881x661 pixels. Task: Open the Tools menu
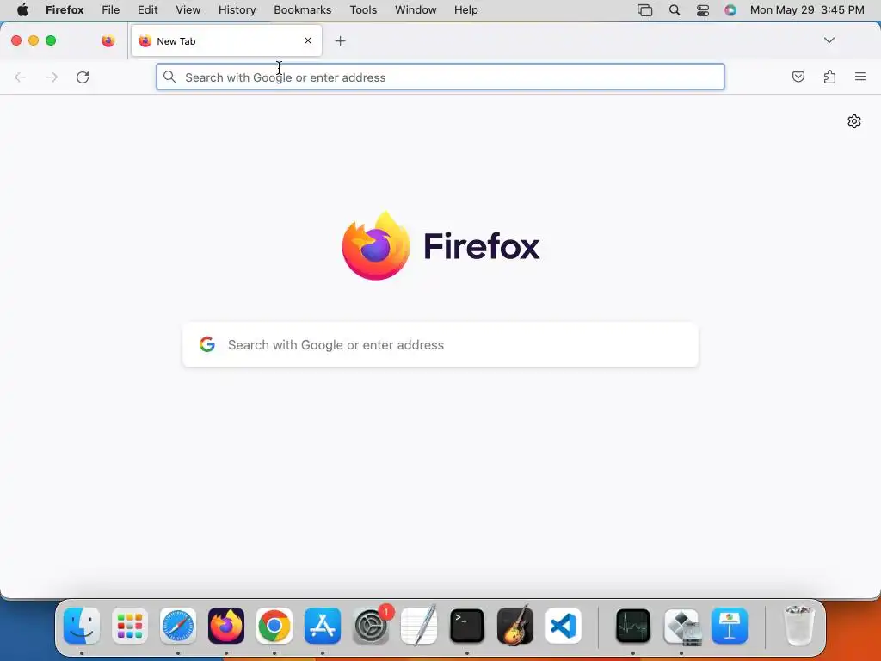click(x=364, y=10)
